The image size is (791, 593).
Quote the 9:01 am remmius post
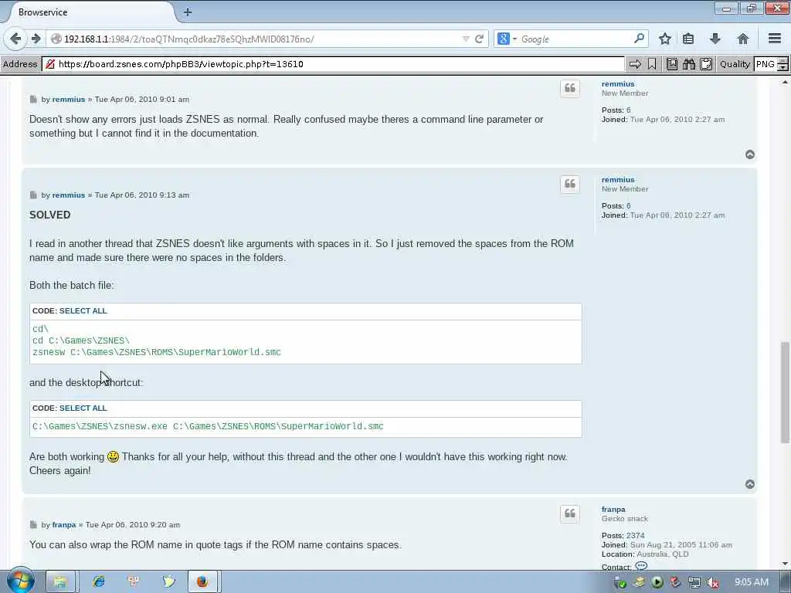[569, 89]
